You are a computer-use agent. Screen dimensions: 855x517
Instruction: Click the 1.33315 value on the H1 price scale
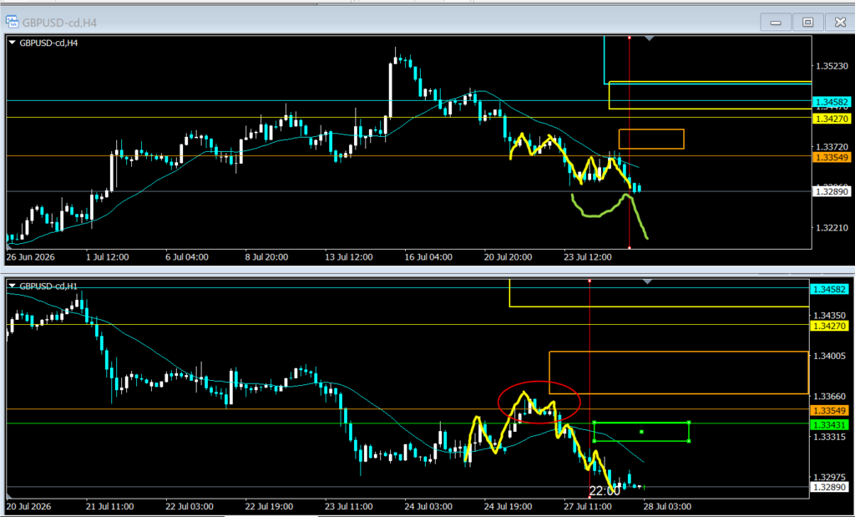[830, 437]
